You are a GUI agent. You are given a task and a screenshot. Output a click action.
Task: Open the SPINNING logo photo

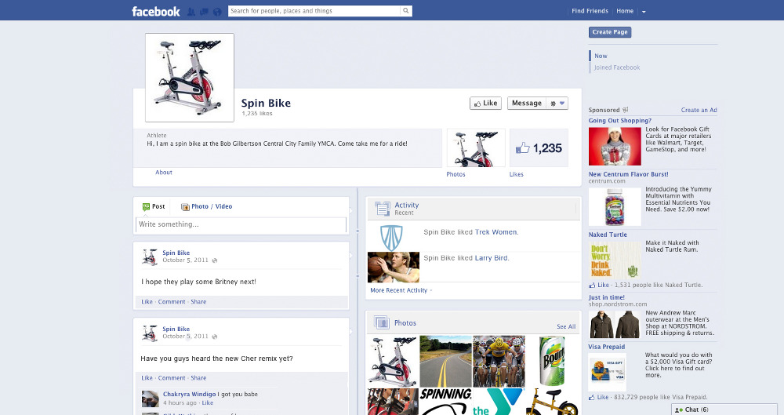445,402
